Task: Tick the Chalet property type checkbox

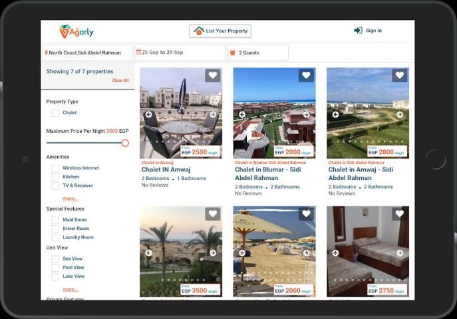Action: pyautogui.click(x=55, y=113)
